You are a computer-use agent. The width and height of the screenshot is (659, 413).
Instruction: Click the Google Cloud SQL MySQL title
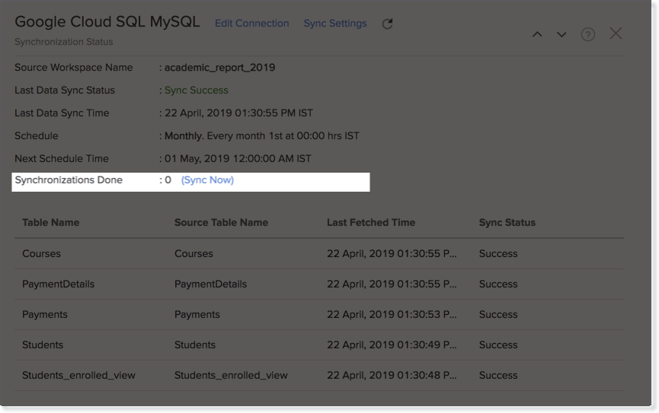pyautogui.click(x=107, y=22)
